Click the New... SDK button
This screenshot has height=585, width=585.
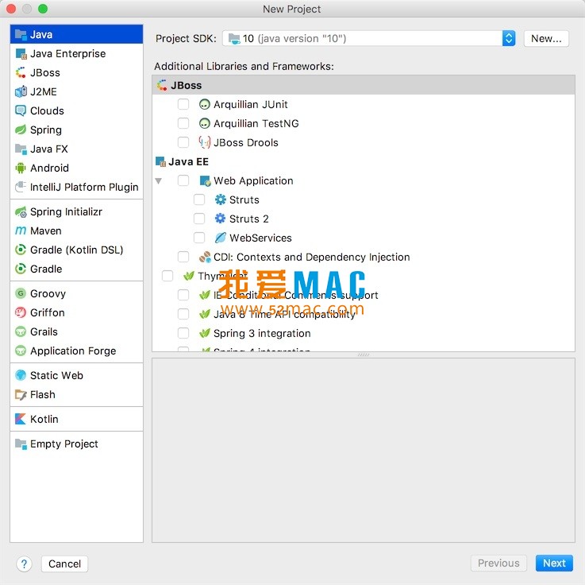546,38
